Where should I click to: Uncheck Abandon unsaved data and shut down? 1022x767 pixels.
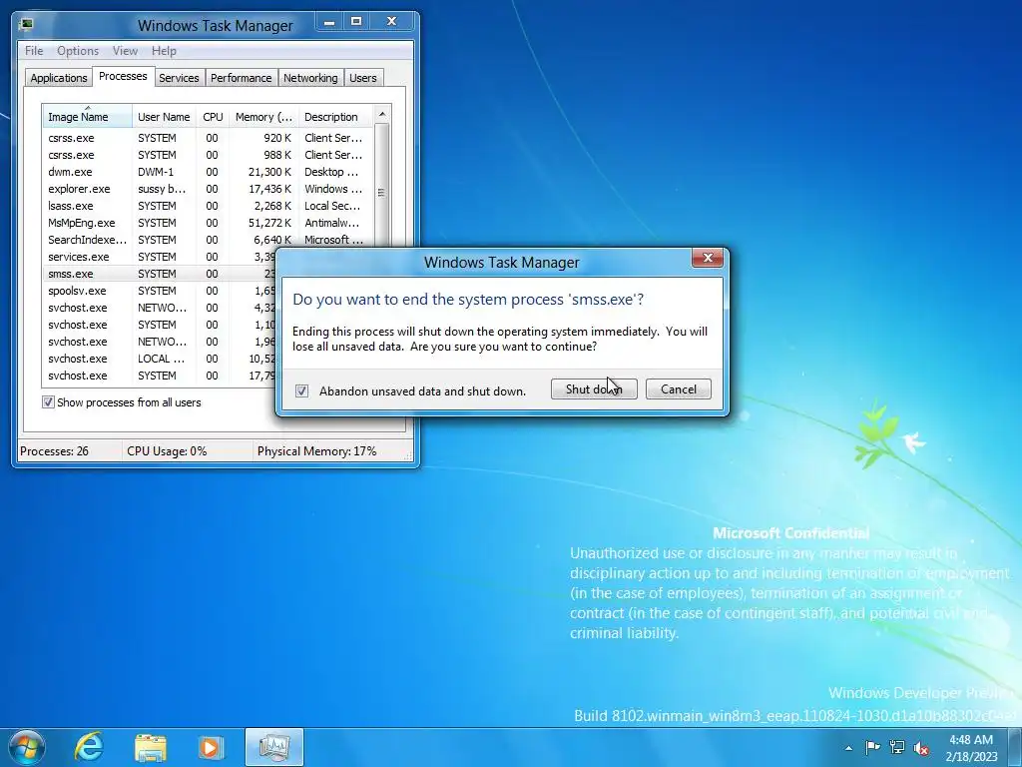click(x=301, y=390)
